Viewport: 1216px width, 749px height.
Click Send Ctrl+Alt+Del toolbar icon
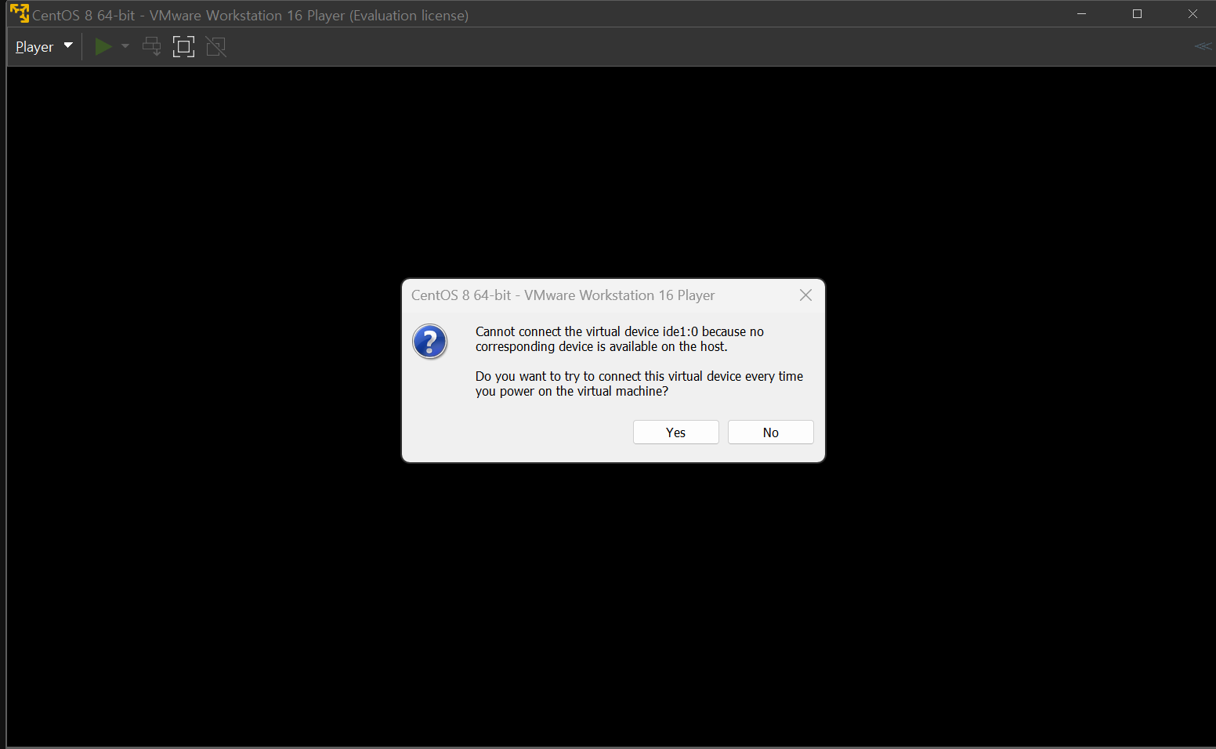(x=152, y=47)
